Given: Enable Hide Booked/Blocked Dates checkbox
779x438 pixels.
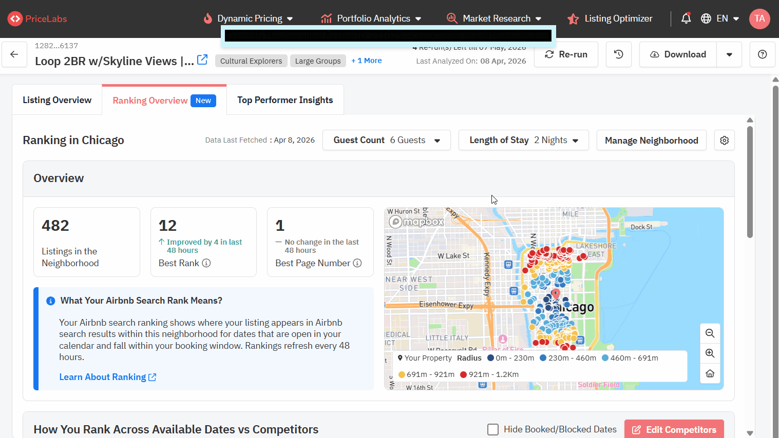Looking at the screenshot, I should (493, 429).
